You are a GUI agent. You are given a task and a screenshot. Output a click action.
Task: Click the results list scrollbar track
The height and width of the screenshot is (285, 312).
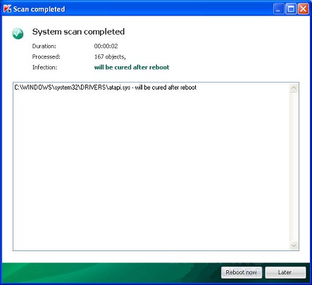(x=294, y=166)
